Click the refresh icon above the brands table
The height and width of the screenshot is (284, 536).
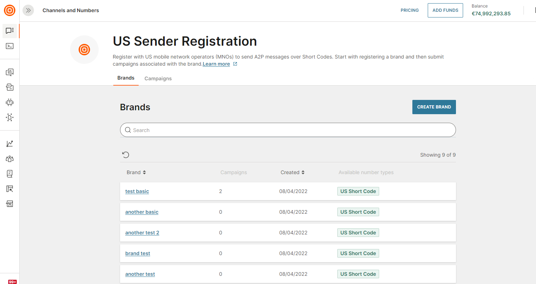(126, 155)
